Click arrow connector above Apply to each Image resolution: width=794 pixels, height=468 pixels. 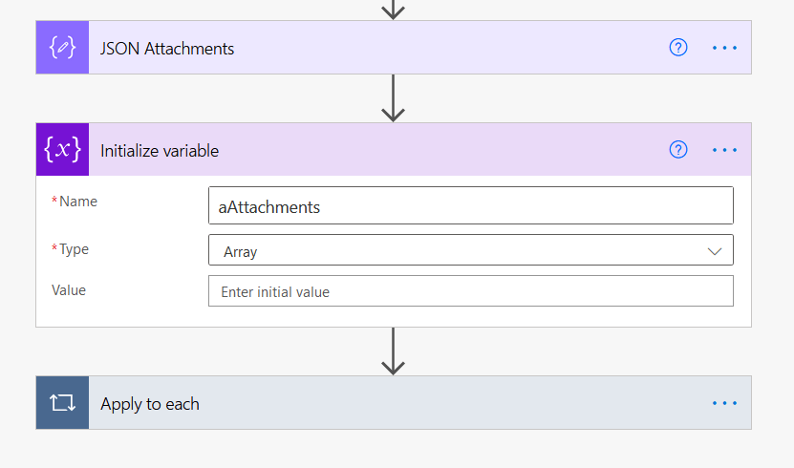pyautogui.click(x=394, y=351)
